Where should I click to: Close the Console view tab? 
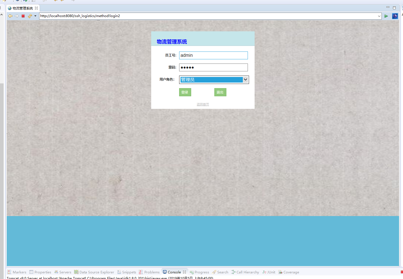click(184, 272)
